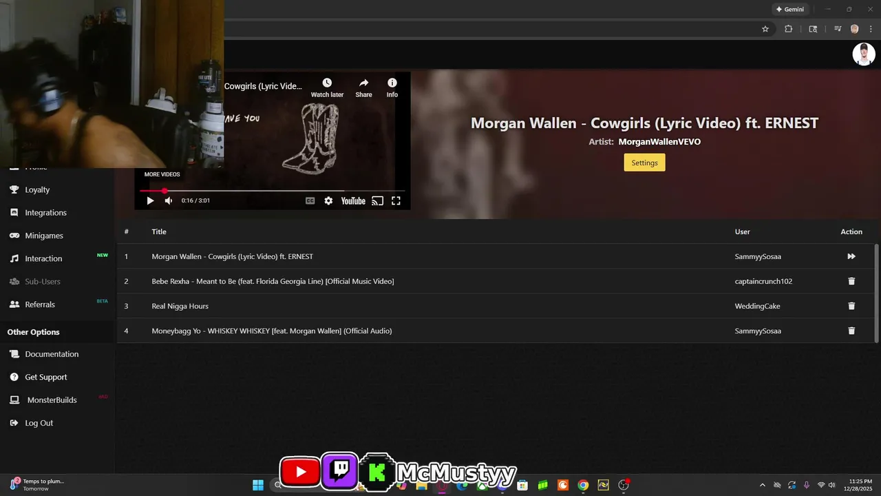Image resolution: width=881 pixels, height=496 pixels.
Task: Log Out from the sidebar
Action: coord(39,423)
